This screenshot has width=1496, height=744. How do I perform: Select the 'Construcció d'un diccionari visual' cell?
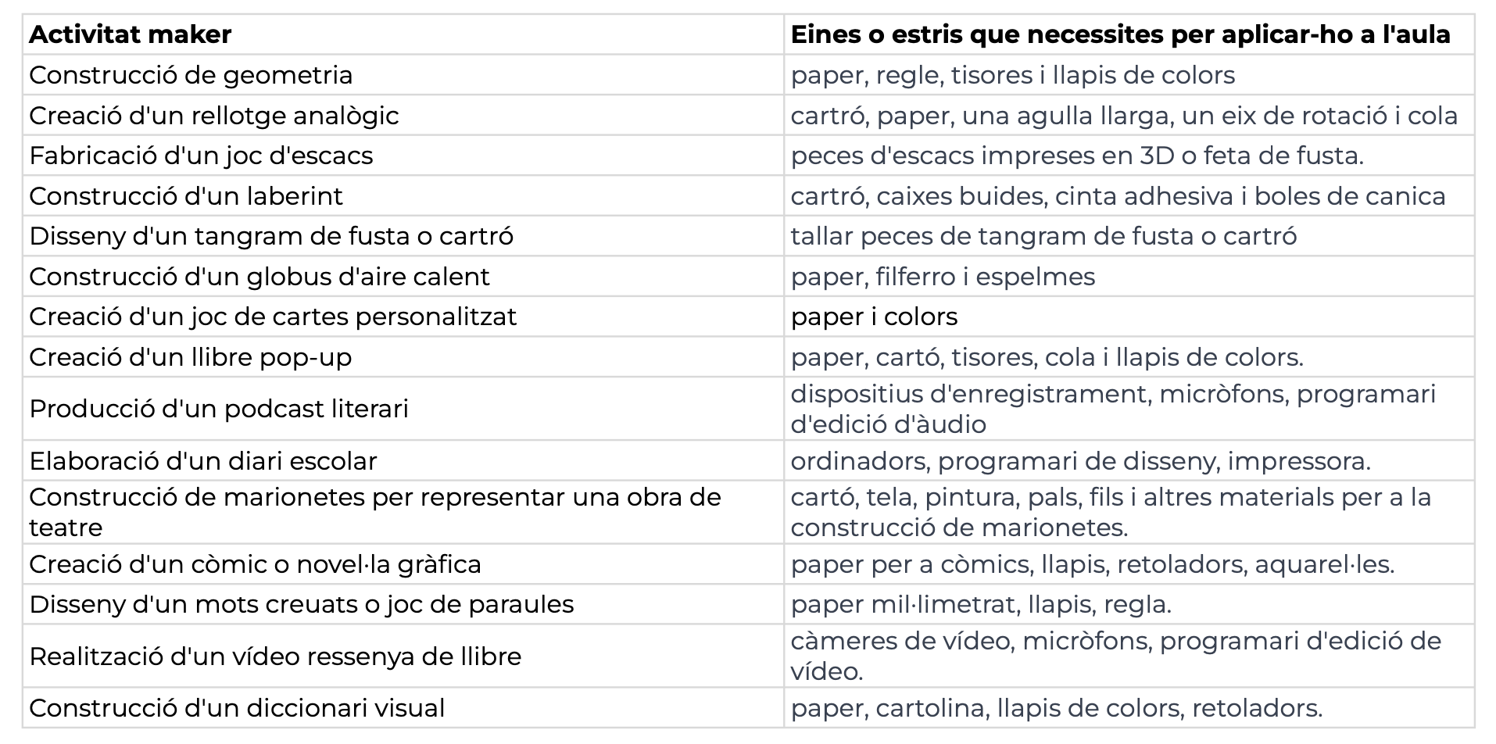pos(237,708)
